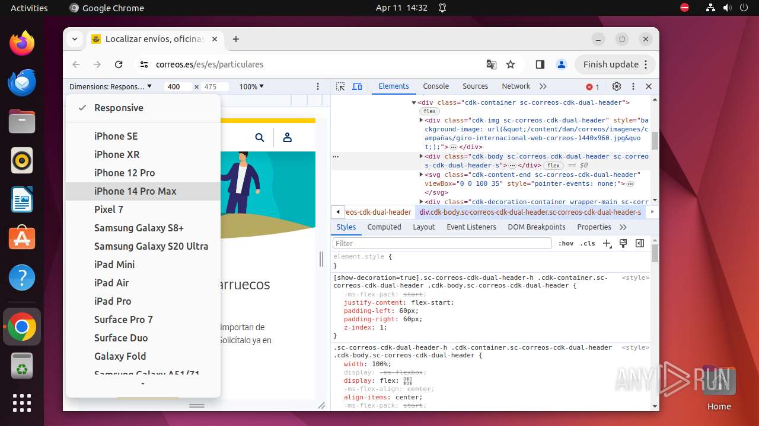
Task: Choose iPad Mini device
Action: 143,264
